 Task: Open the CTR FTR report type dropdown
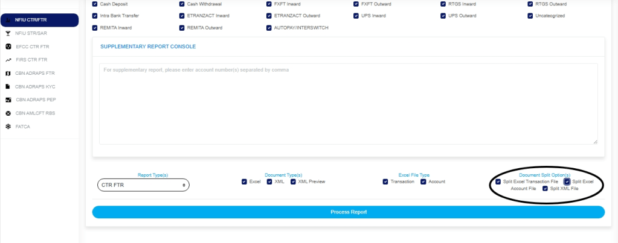click(x=143, y=185)
